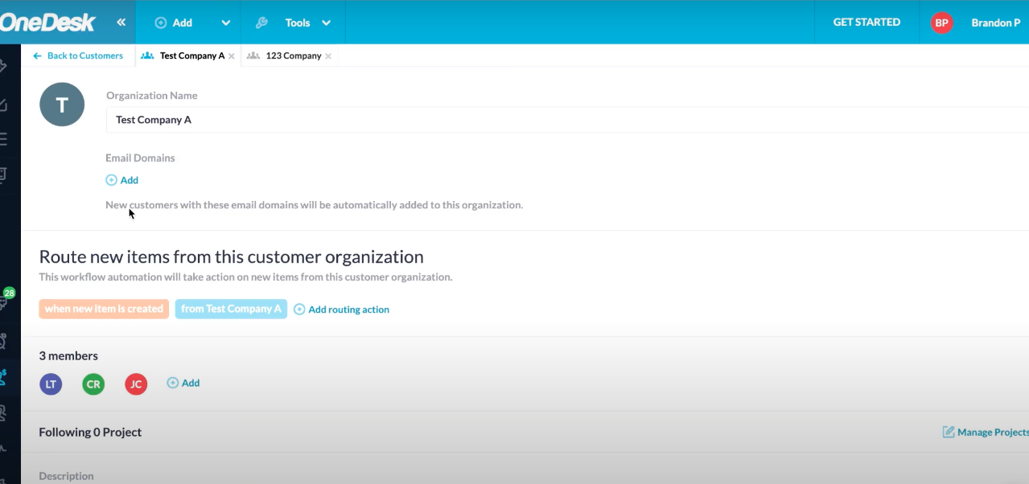
Task: Close the 123 Company tab
Action: [x=328, y=56]
